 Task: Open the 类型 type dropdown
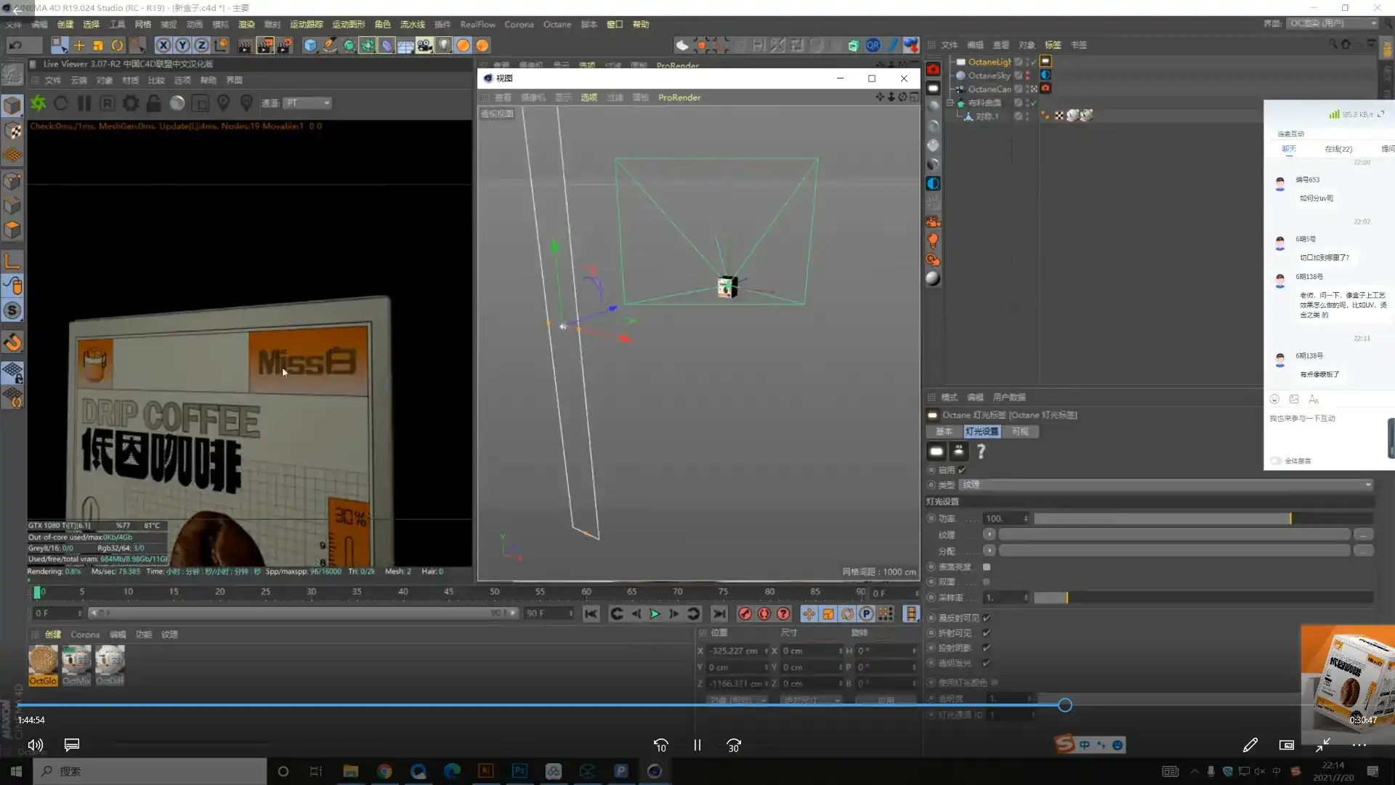[1165, 485]
